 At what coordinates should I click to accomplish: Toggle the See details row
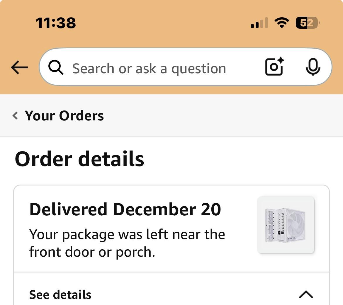point(171,294)
